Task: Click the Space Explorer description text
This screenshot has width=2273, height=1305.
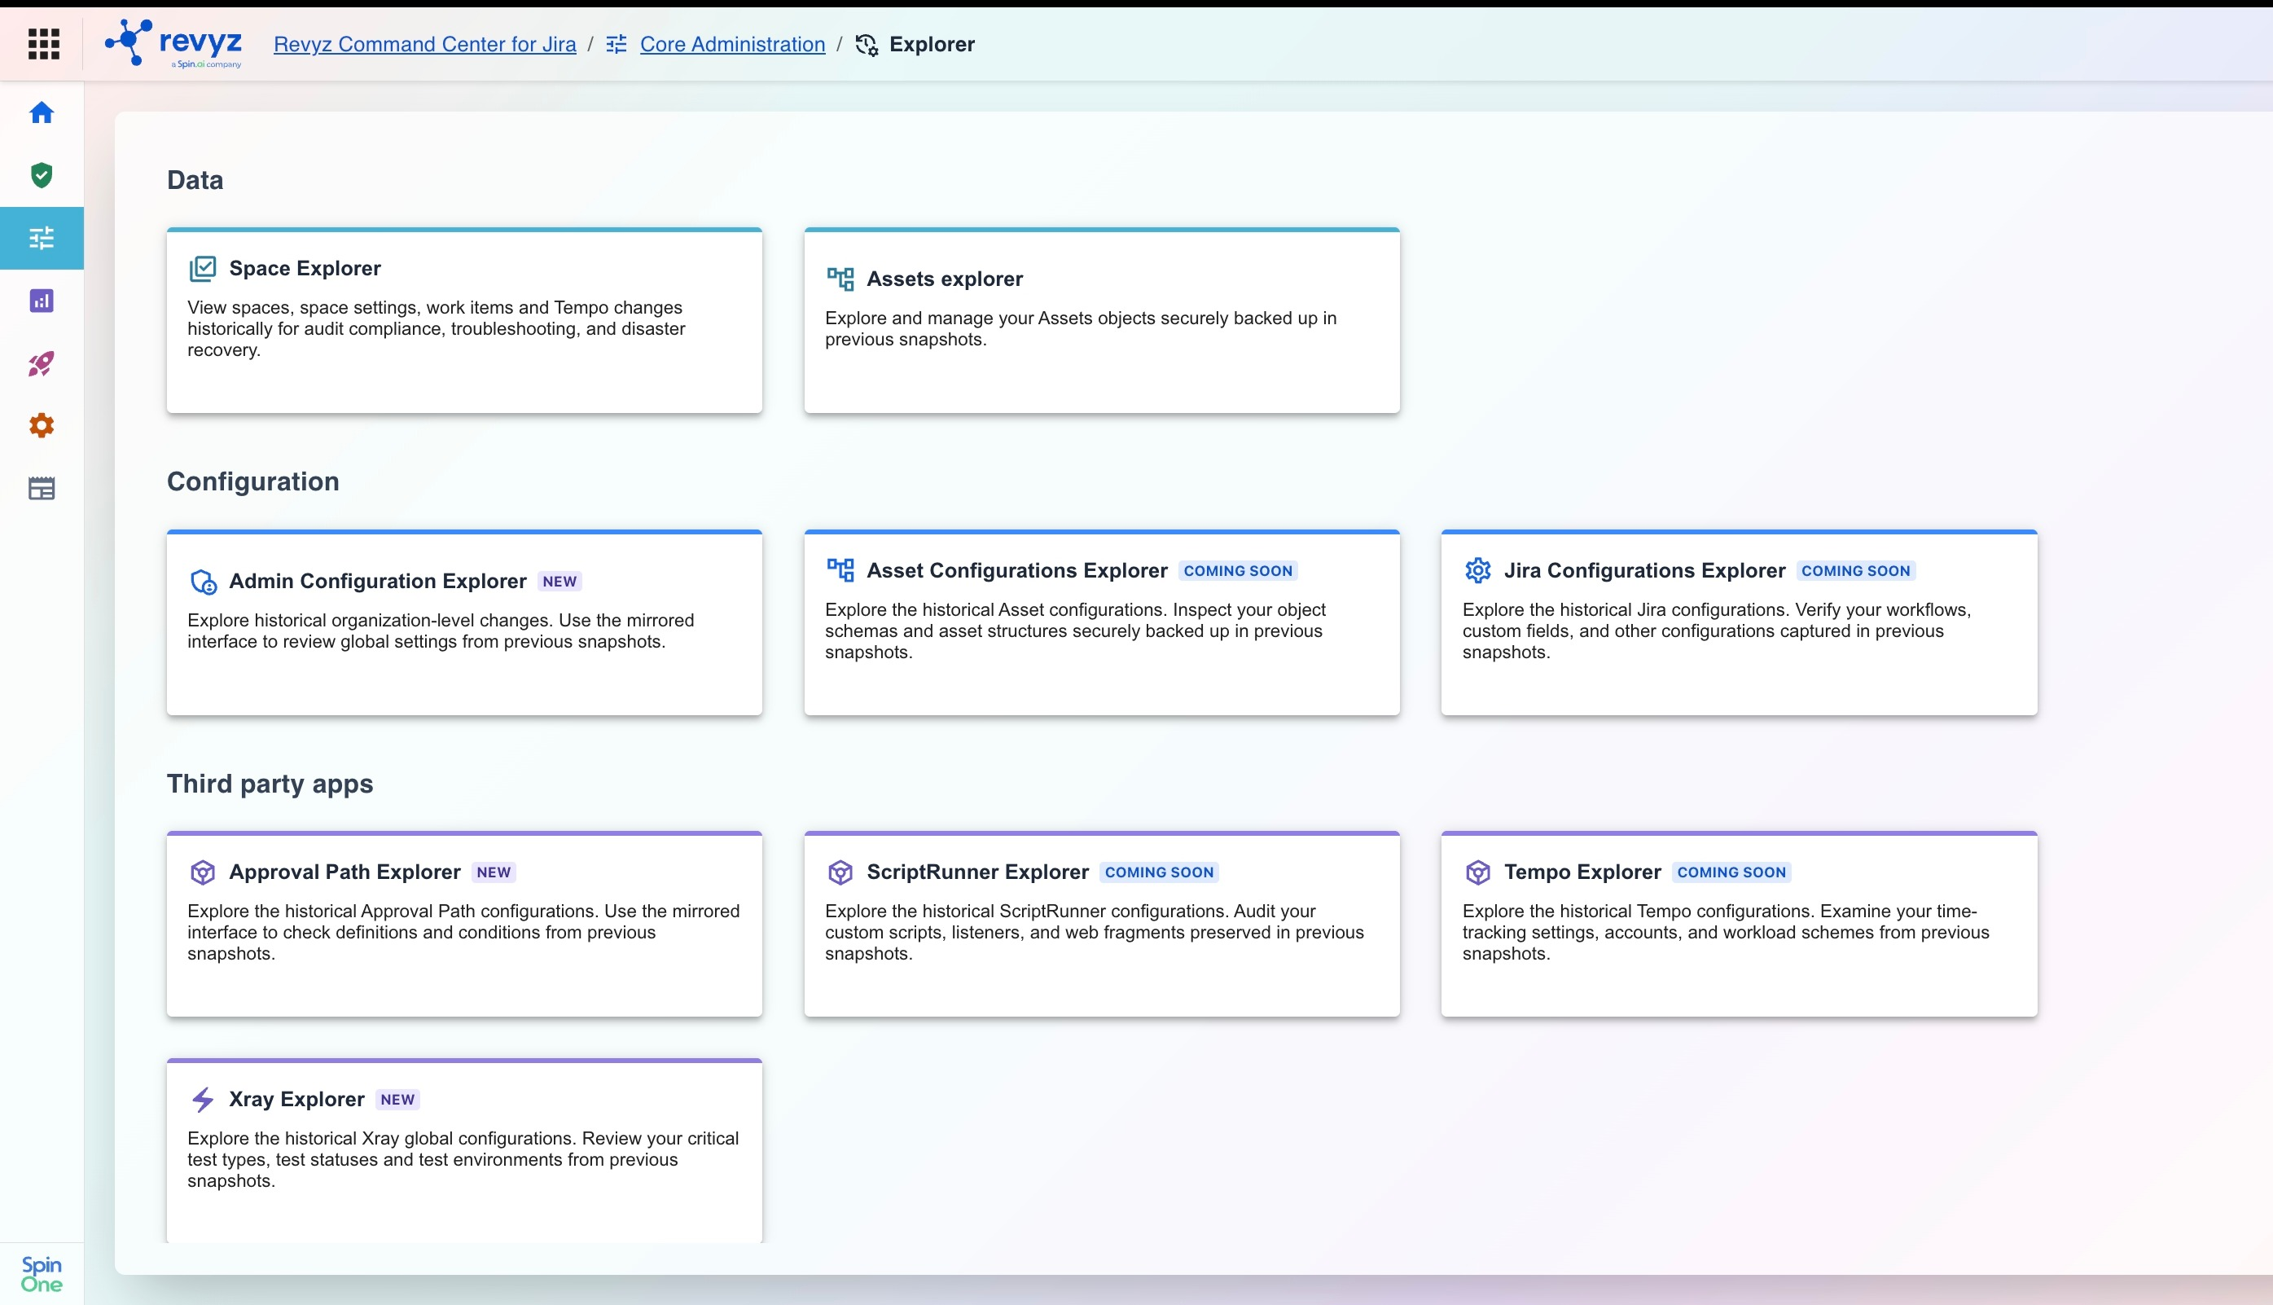Action: (x=437, y=329)
